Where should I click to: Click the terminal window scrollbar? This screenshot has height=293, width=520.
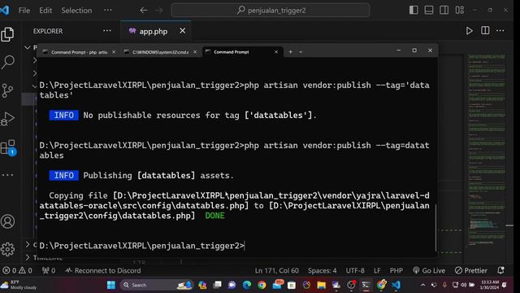coord(435,228)
